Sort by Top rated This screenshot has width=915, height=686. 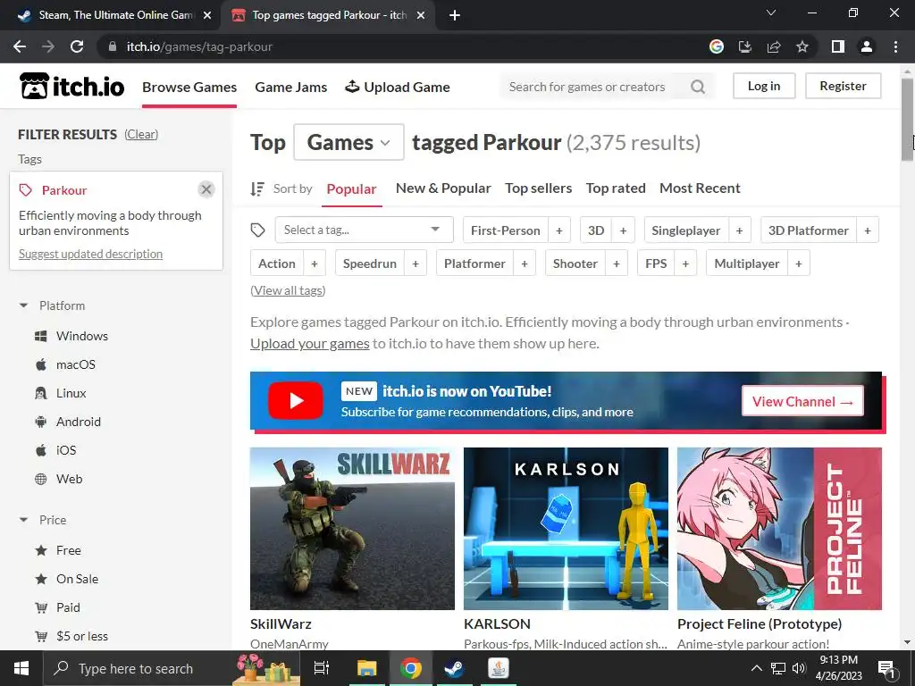(616, 188)
